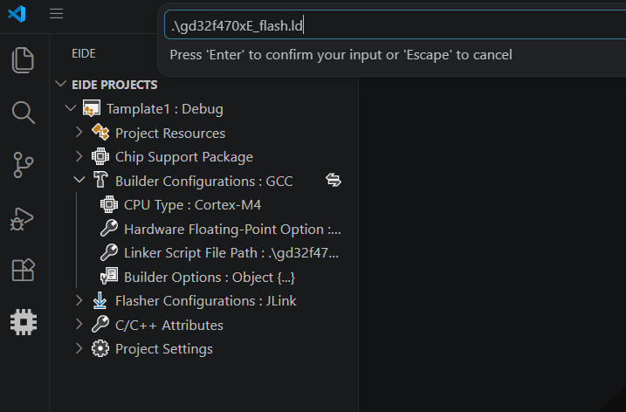Select Hardware Floating-Point Option item
This screenshot has width=626, height=412.
(221, 230)
